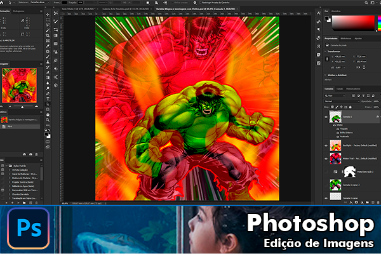Viewport: 381px width, 254px height.
Task: Open the search magnifier icon
Action: 366,3
